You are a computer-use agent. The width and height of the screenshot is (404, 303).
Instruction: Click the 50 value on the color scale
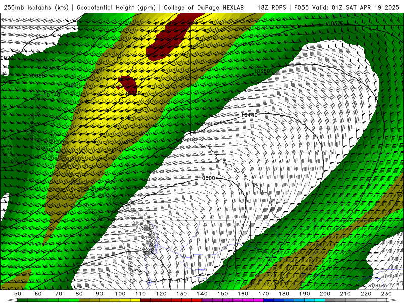18,294
